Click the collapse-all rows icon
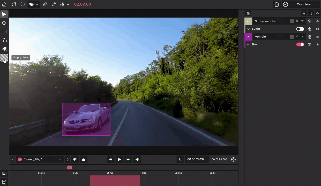321x186 pixels. tap(304, 13)
